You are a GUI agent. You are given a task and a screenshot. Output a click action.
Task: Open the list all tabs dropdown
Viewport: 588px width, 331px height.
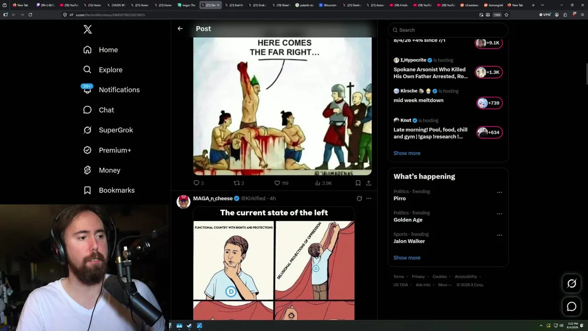(x=543, y=5)
